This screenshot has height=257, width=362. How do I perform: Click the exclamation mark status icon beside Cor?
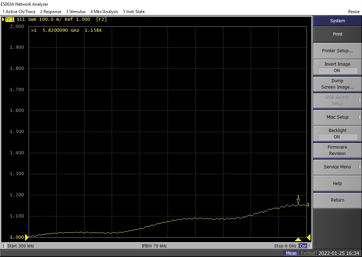click(x=309, y=246)
